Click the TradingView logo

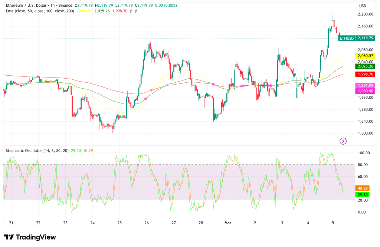click(29, 237)
